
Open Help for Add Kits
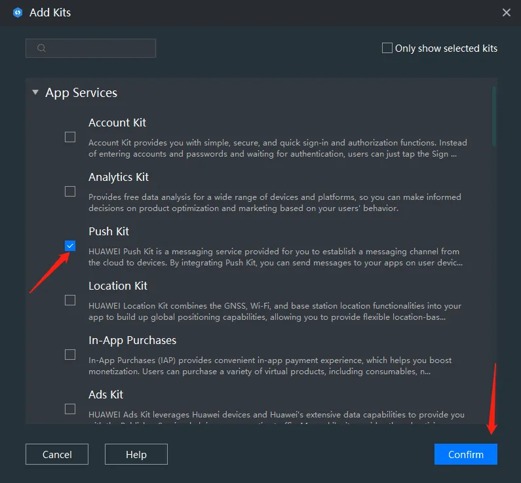[x=136, y=454]
